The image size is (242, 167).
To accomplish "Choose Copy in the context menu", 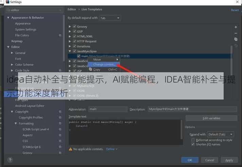I will pos(104,70).
